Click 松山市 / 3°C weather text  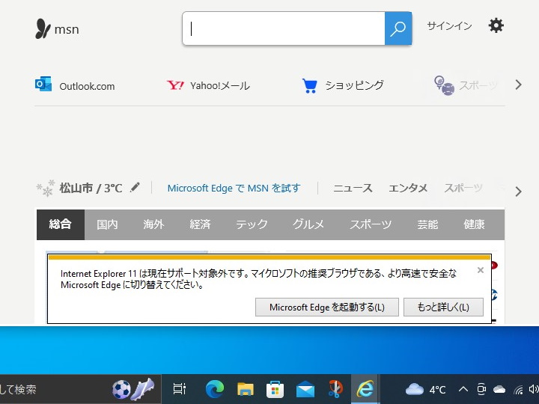[91, 189]
